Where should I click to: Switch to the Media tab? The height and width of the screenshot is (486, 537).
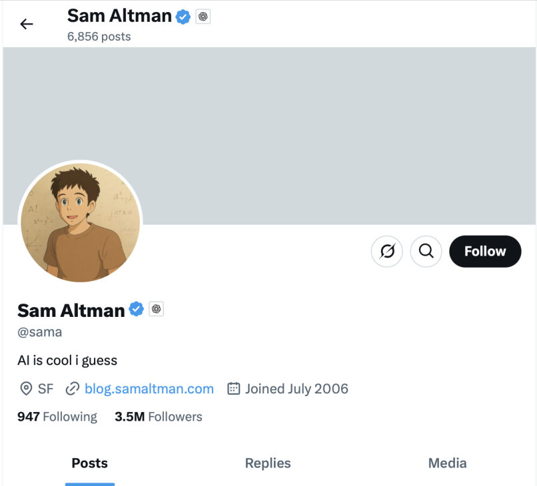[447, 463]
